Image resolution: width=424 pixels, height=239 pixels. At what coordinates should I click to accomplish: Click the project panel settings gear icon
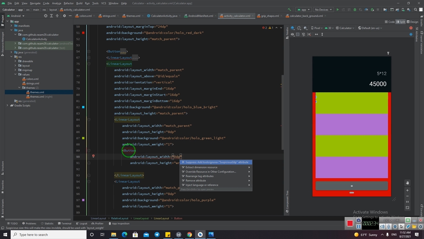coord(64,16)
